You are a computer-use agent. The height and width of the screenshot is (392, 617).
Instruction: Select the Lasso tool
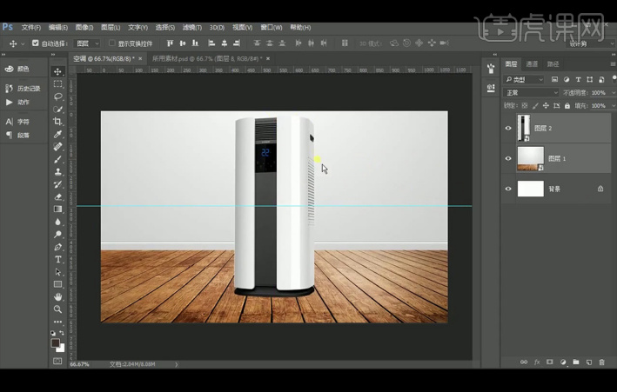point(58,96)
